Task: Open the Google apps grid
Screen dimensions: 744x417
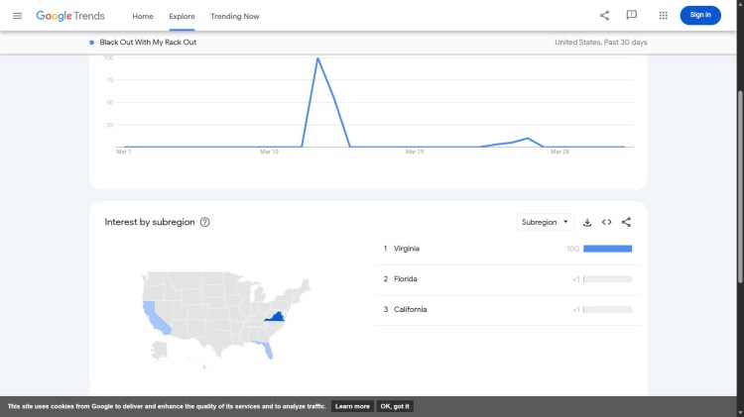Action: [663, 15]
